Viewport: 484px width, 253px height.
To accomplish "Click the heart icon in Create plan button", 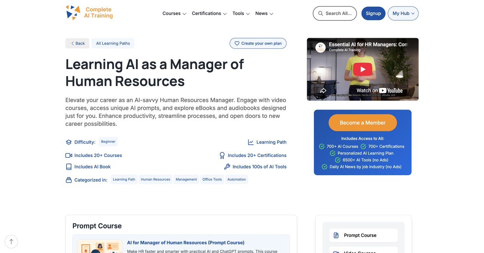I will [x=237, y=43].
